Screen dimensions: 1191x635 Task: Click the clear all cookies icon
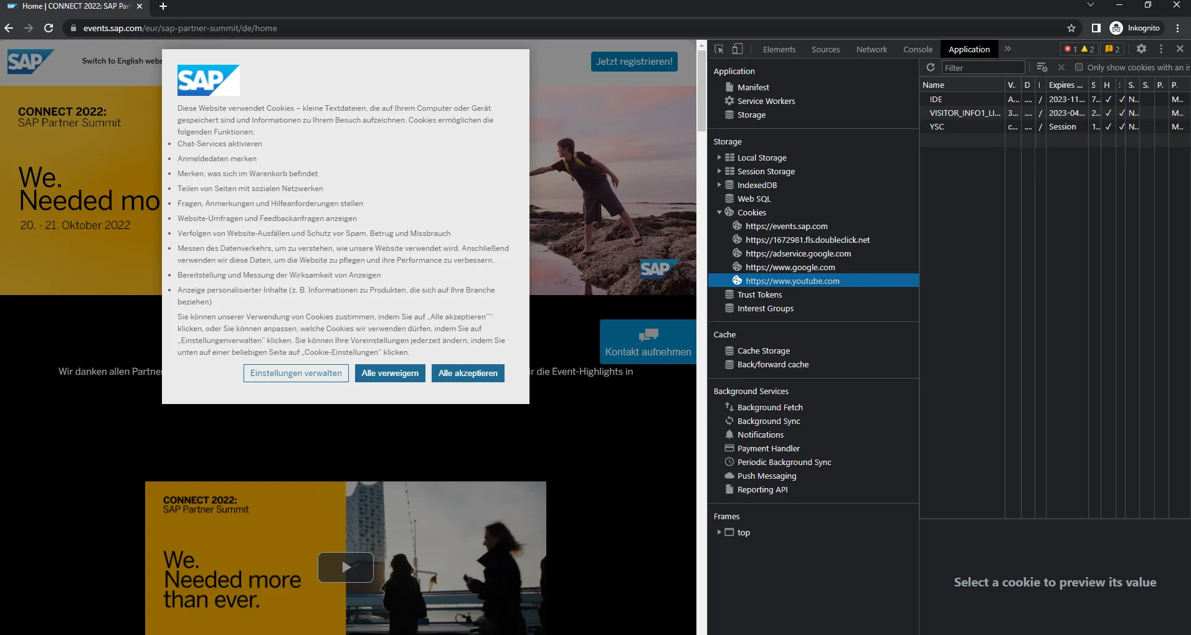pyautogui.click(x=1042, y=67)
